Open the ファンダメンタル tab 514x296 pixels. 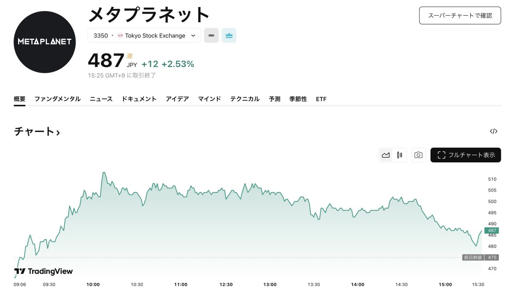pos(58,99)
